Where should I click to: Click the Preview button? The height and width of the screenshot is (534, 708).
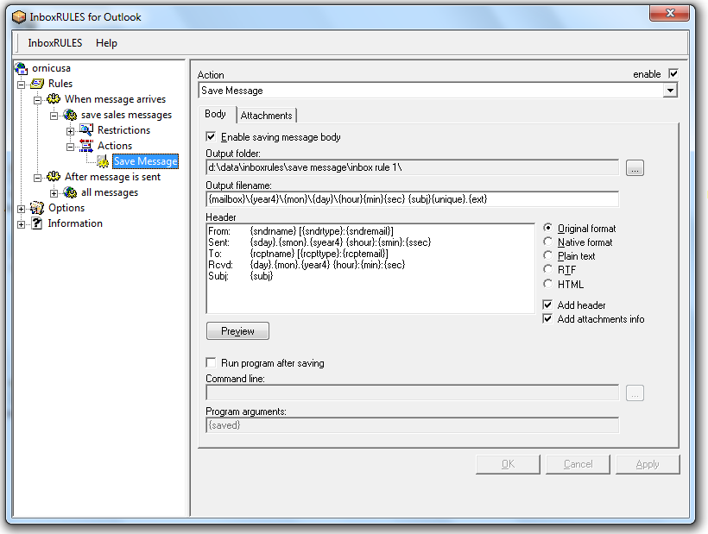click(237, 330)
